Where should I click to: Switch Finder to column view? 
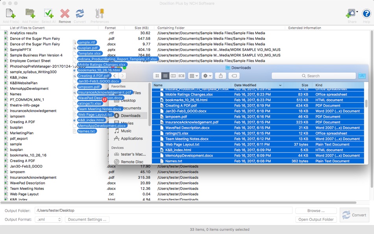coord(174,76)
